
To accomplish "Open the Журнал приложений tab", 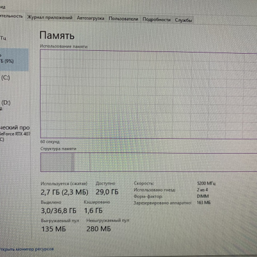I will (50, 18).
